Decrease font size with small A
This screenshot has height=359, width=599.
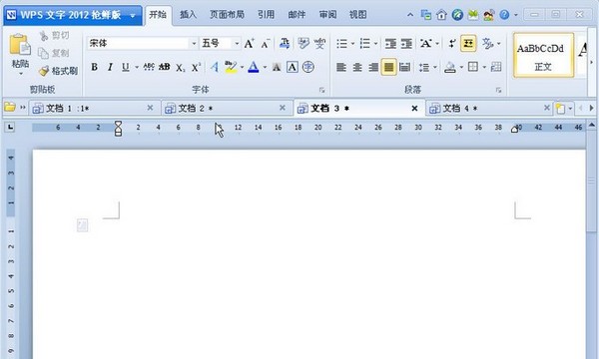coord(266,44)
